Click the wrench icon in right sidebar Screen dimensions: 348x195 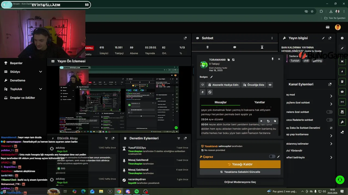(x=342, y=122)
